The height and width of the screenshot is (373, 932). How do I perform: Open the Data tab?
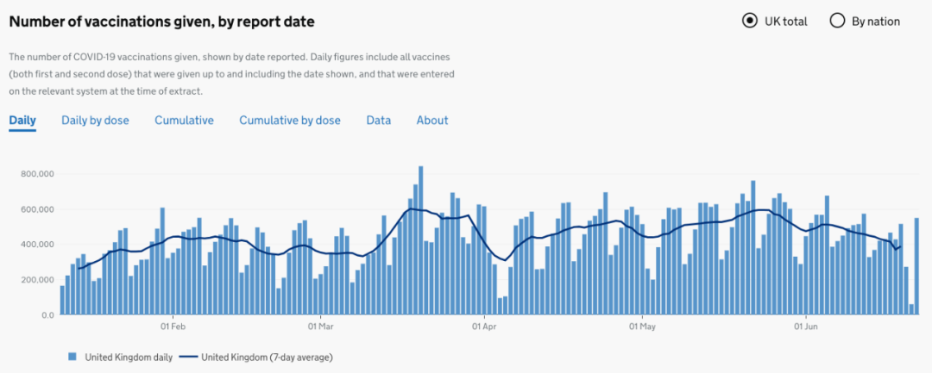click(x=379, y=121)
